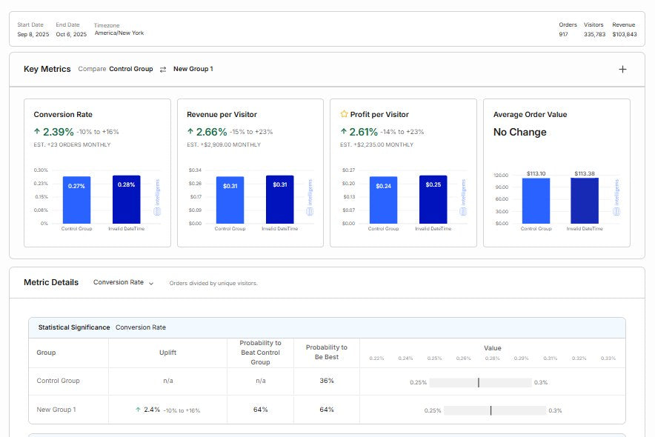The width and height of the screenshot is (655, 437).
Task: Click the dark $113.38 Average Order Value bar
Action: [x=585, y=201]
